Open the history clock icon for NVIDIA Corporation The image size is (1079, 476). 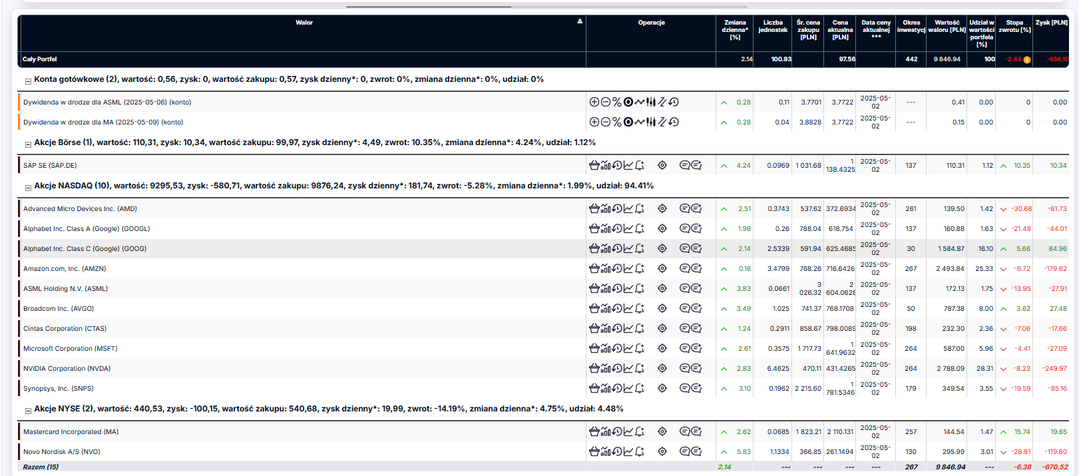[617, 368]
